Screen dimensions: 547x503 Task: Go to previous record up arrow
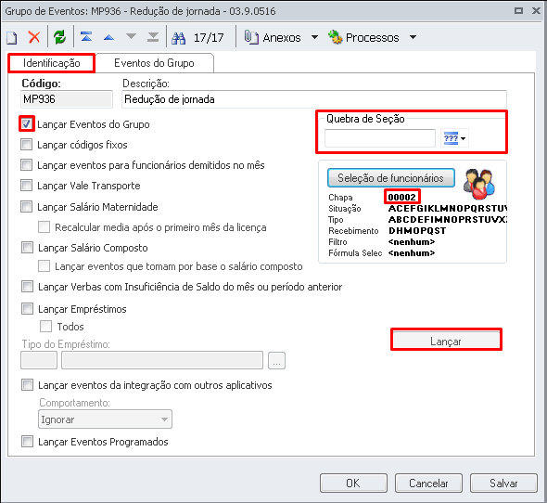[108, 37]
